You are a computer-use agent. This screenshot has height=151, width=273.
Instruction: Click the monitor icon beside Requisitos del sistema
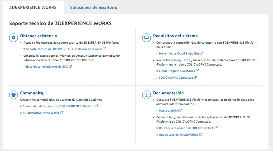[146, 38]
